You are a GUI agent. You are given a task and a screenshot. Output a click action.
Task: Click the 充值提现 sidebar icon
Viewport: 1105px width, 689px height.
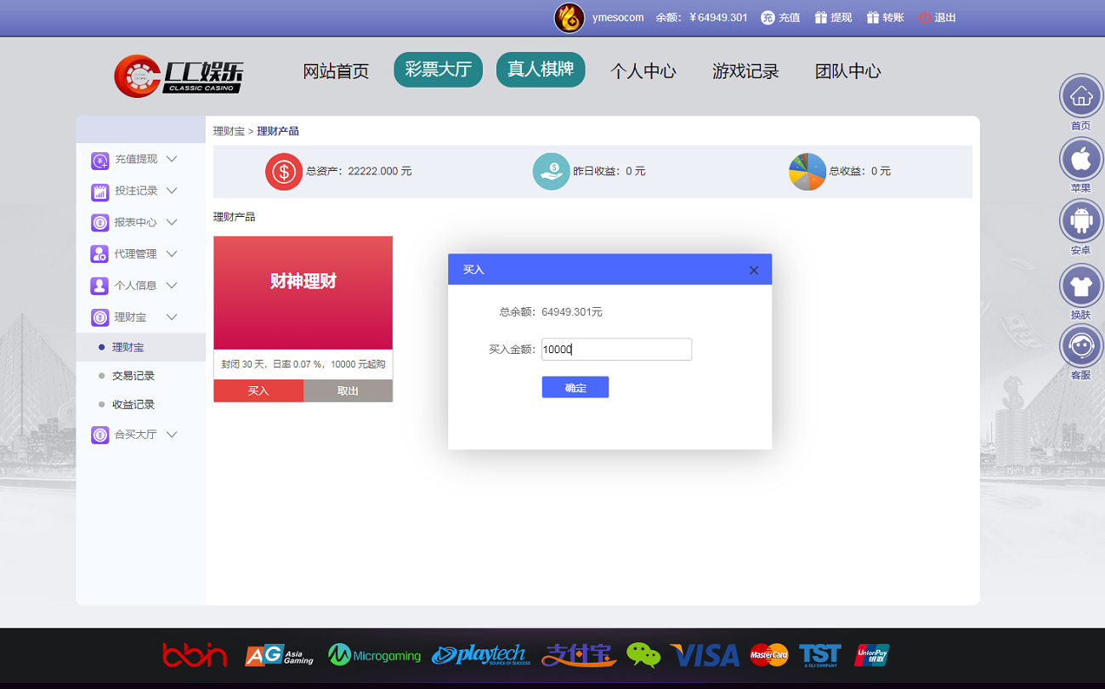click(x=100, y=160)
